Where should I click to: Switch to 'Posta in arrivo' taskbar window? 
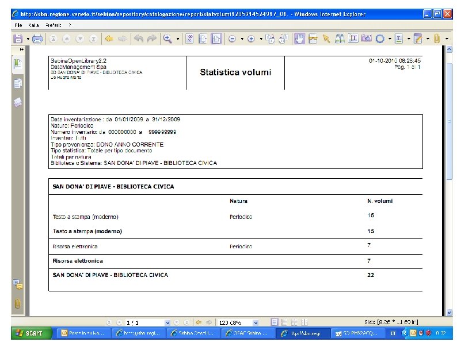pos(83,333)
